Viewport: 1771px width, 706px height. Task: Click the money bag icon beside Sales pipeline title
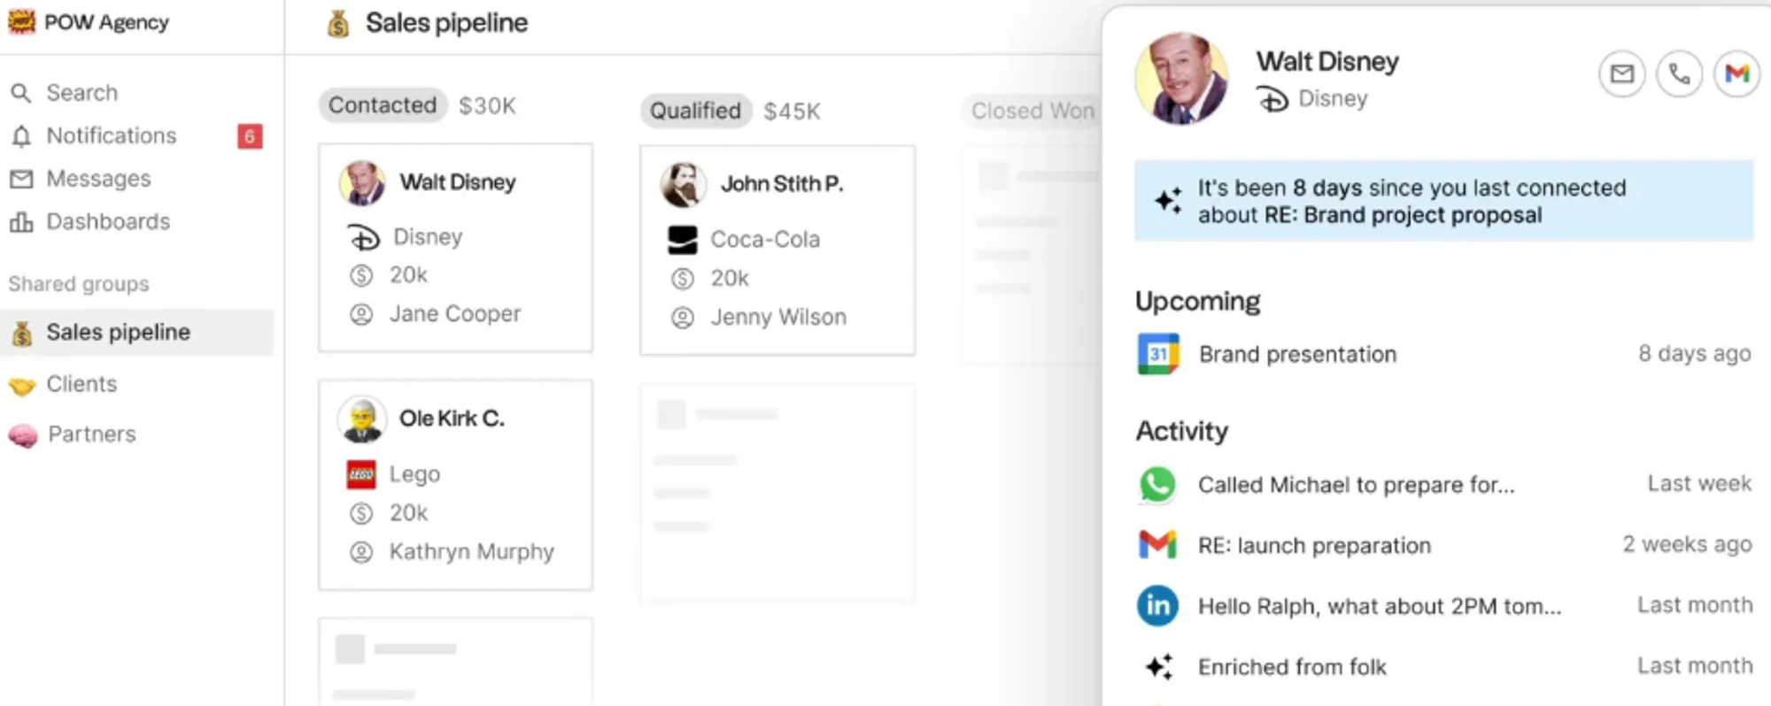coord(337,24)
